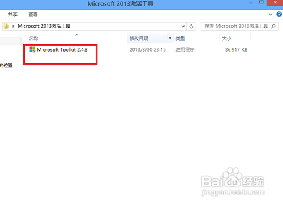
Task: Click the 应用程序 type cell
Action: (x=185, y=50)
